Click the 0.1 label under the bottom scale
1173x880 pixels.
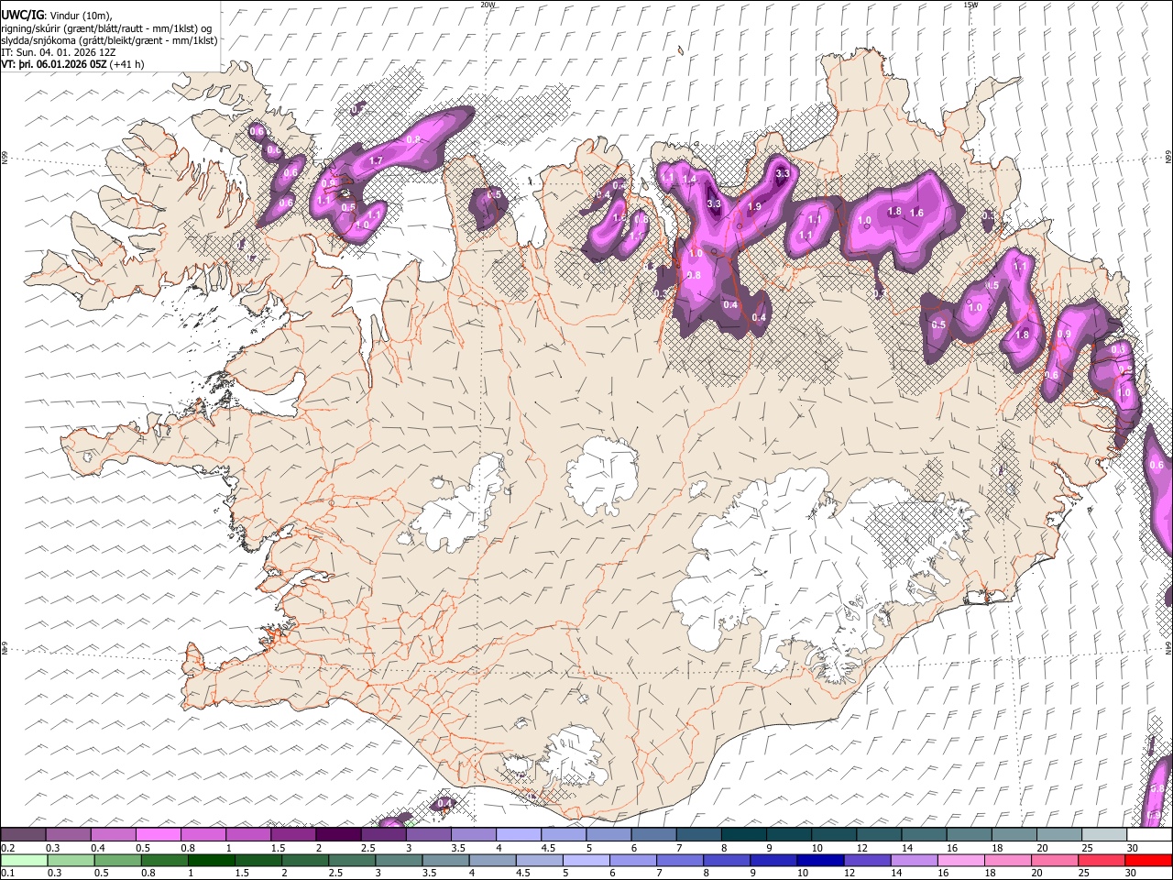(6, 873)
